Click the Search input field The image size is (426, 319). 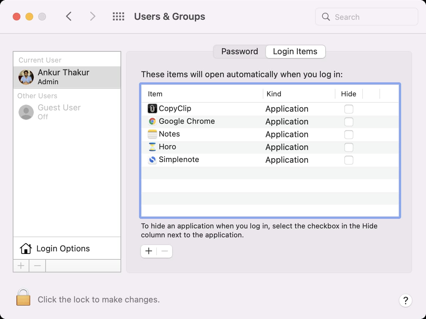pyautogui.click(x=367, y=17)
